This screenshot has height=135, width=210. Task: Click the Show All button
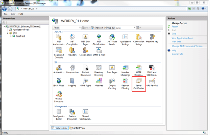(97, 28)
